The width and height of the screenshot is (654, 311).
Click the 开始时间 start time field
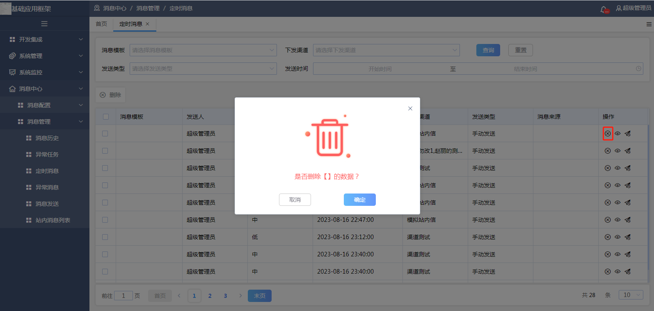(x=380, y=69)
